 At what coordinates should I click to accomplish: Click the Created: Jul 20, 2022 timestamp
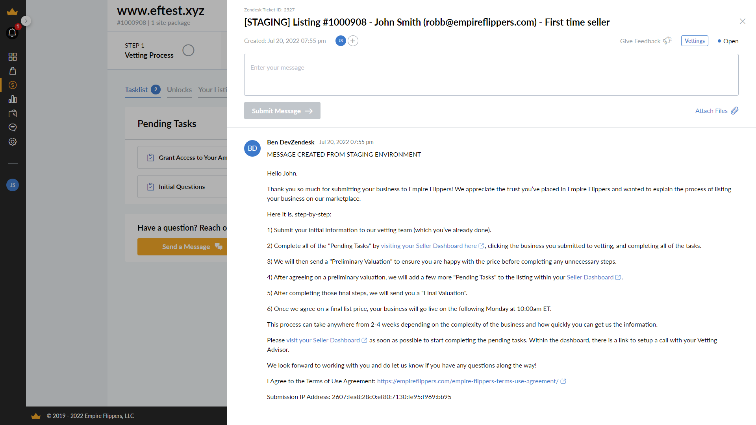point(285,41)
